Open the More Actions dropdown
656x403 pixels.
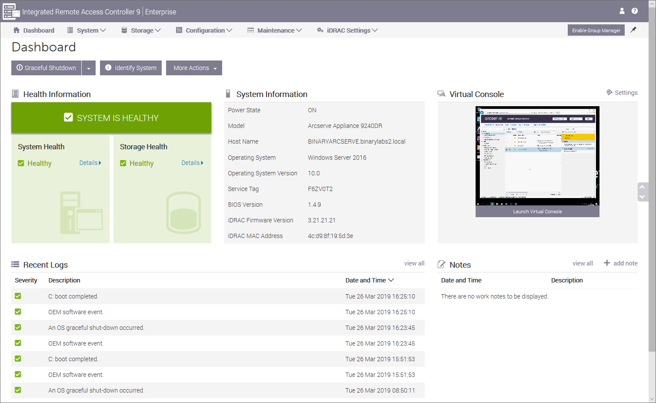(x=194, y=68)
